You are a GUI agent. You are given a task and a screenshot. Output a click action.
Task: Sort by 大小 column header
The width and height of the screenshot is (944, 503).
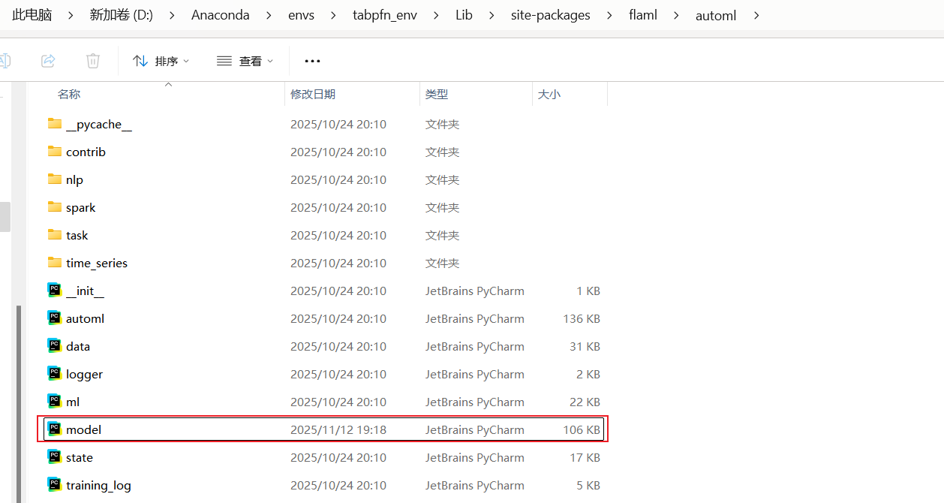point(549,95)
